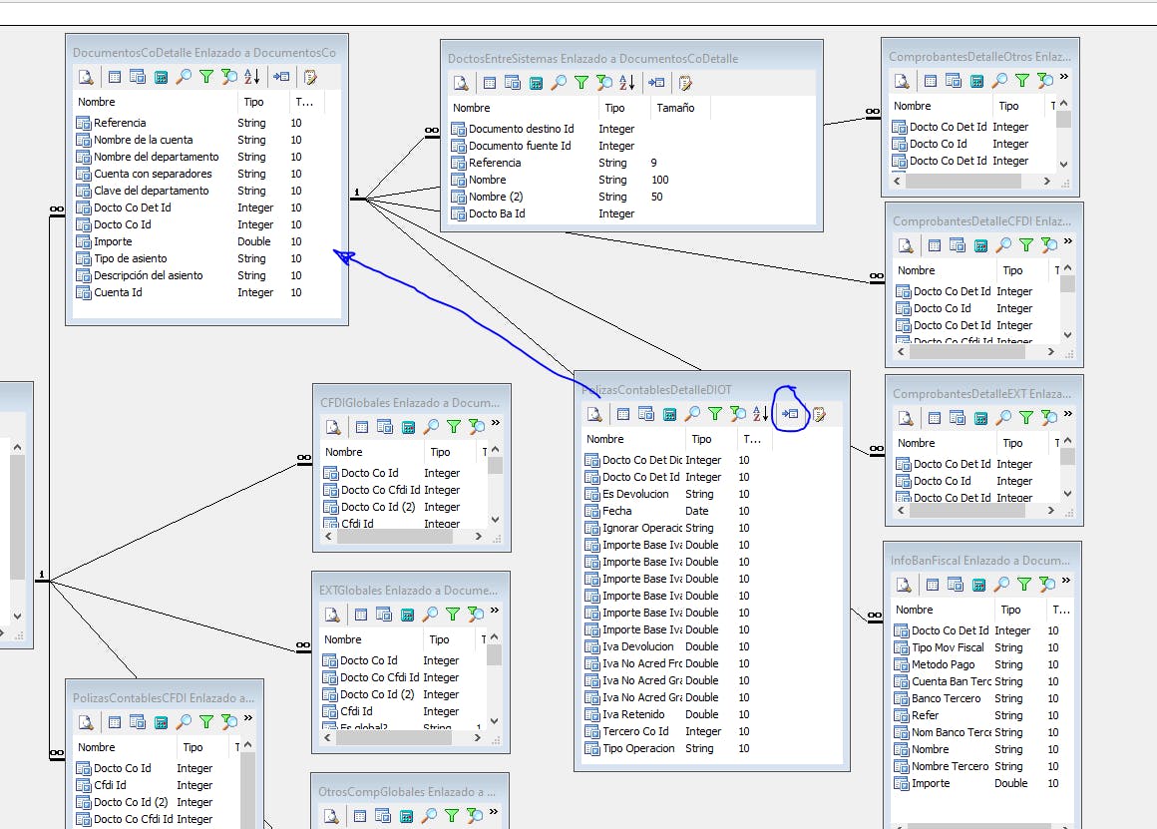This screenshot has width=1157, height=829.
Task: Click notes icon in DocumentosCoDetalle toolbar
Action: point(310,77)
